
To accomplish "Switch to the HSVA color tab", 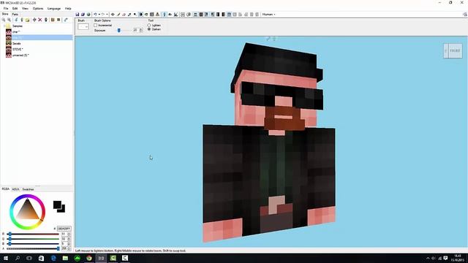I will tap(15, 189).
